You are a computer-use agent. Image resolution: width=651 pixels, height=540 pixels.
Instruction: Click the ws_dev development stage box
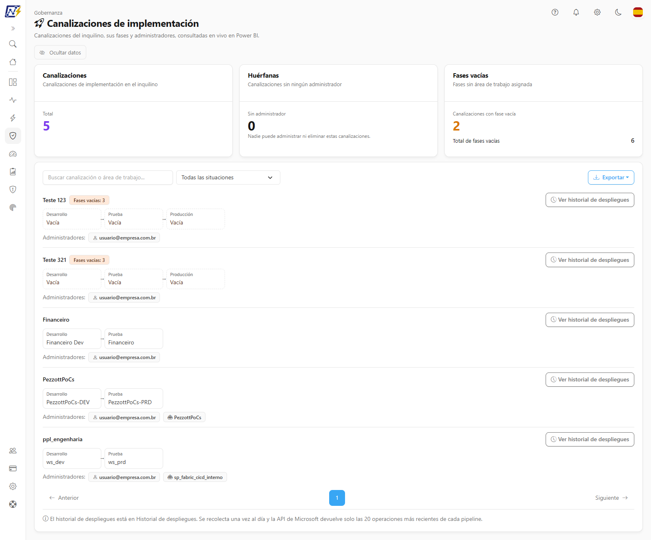(72, 458)
